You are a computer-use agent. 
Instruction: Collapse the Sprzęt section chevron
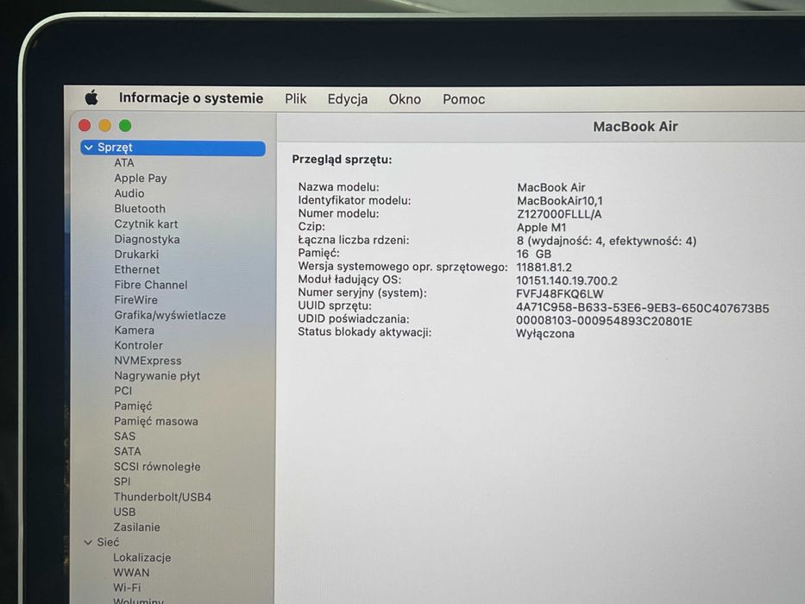tap(88, 148)
